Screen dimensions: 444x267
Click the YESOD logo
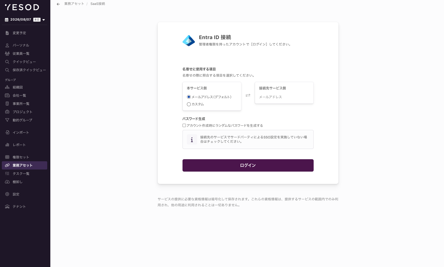click(22, 7)
